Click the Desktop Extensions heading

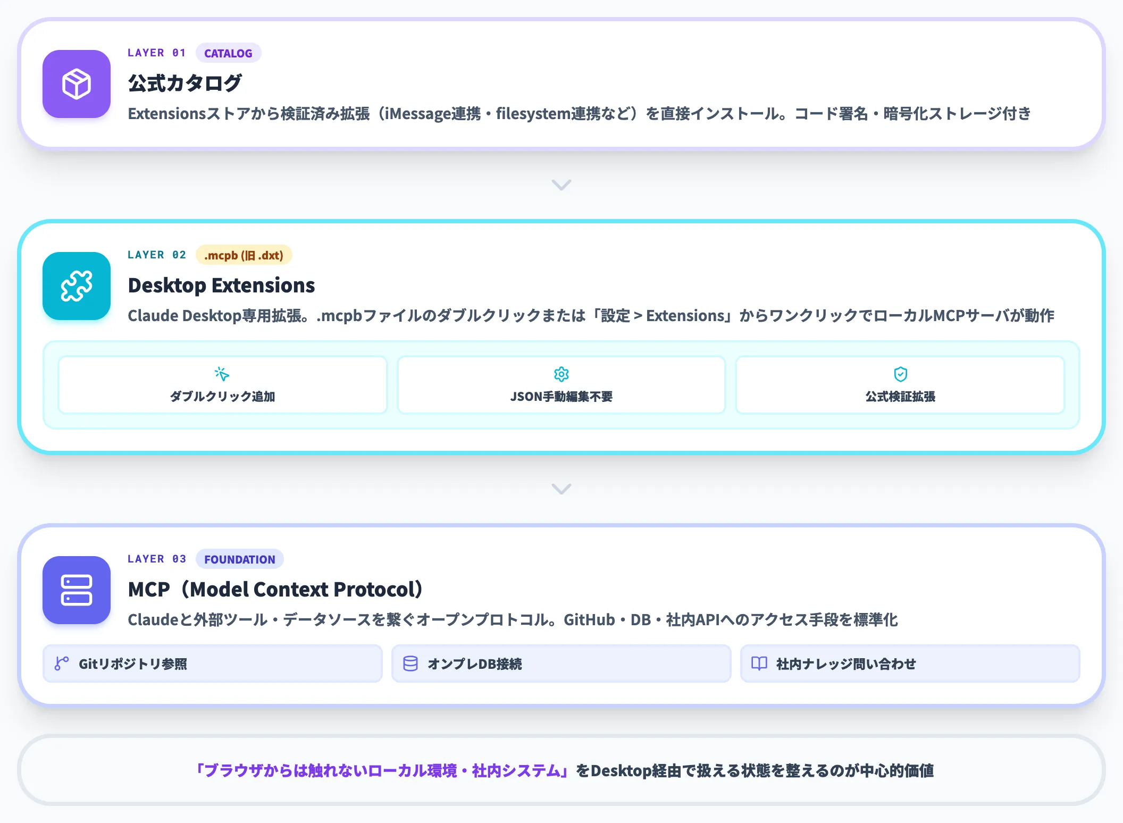click(221, 285)
